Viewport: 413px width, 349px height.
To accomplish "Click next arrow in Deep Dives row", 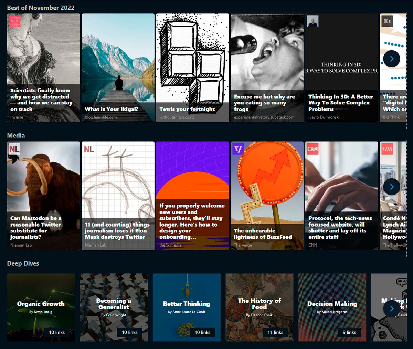I will point(391,309).
